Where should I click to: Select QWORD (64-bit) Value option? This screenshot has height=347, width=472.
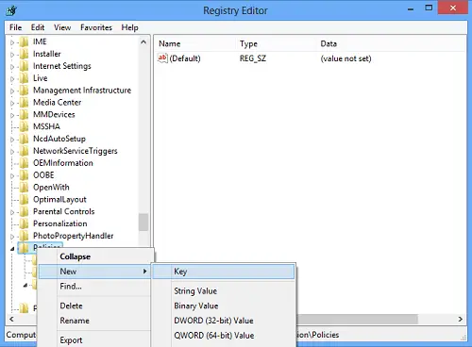click(224, 336)
